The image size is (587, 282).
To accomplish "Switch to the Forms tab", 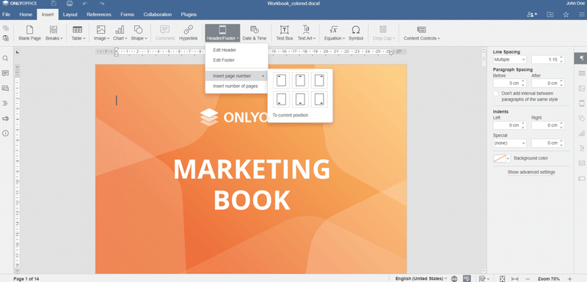I will coord(127,15).
